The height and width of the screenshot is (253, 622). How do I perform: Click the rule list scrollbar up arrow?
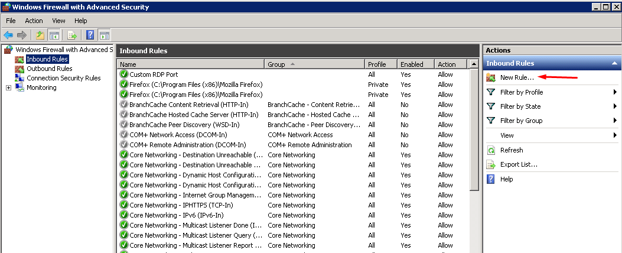(474, 64)
